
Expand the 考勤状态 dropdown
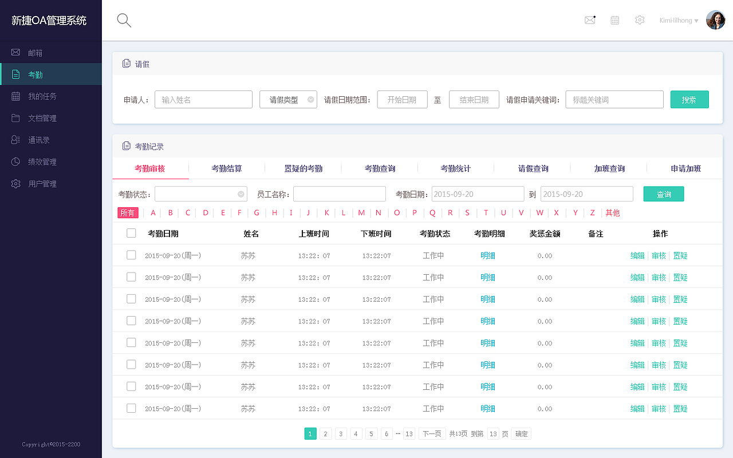pos(200,194)
